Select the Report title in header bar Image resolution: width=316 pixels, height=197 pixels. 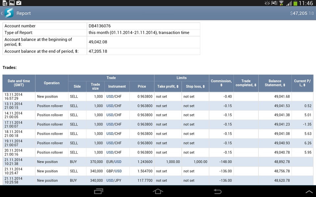[x=24, y=13]
